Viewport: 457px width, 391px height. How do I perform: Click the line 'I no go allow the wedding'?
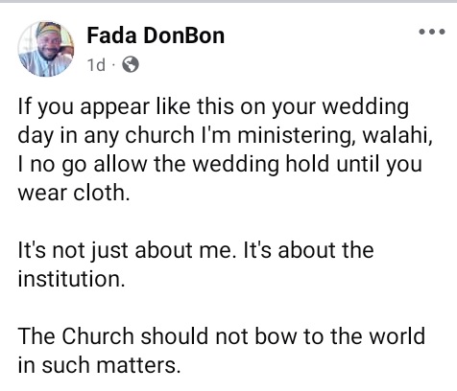click(x=220, y=164)
